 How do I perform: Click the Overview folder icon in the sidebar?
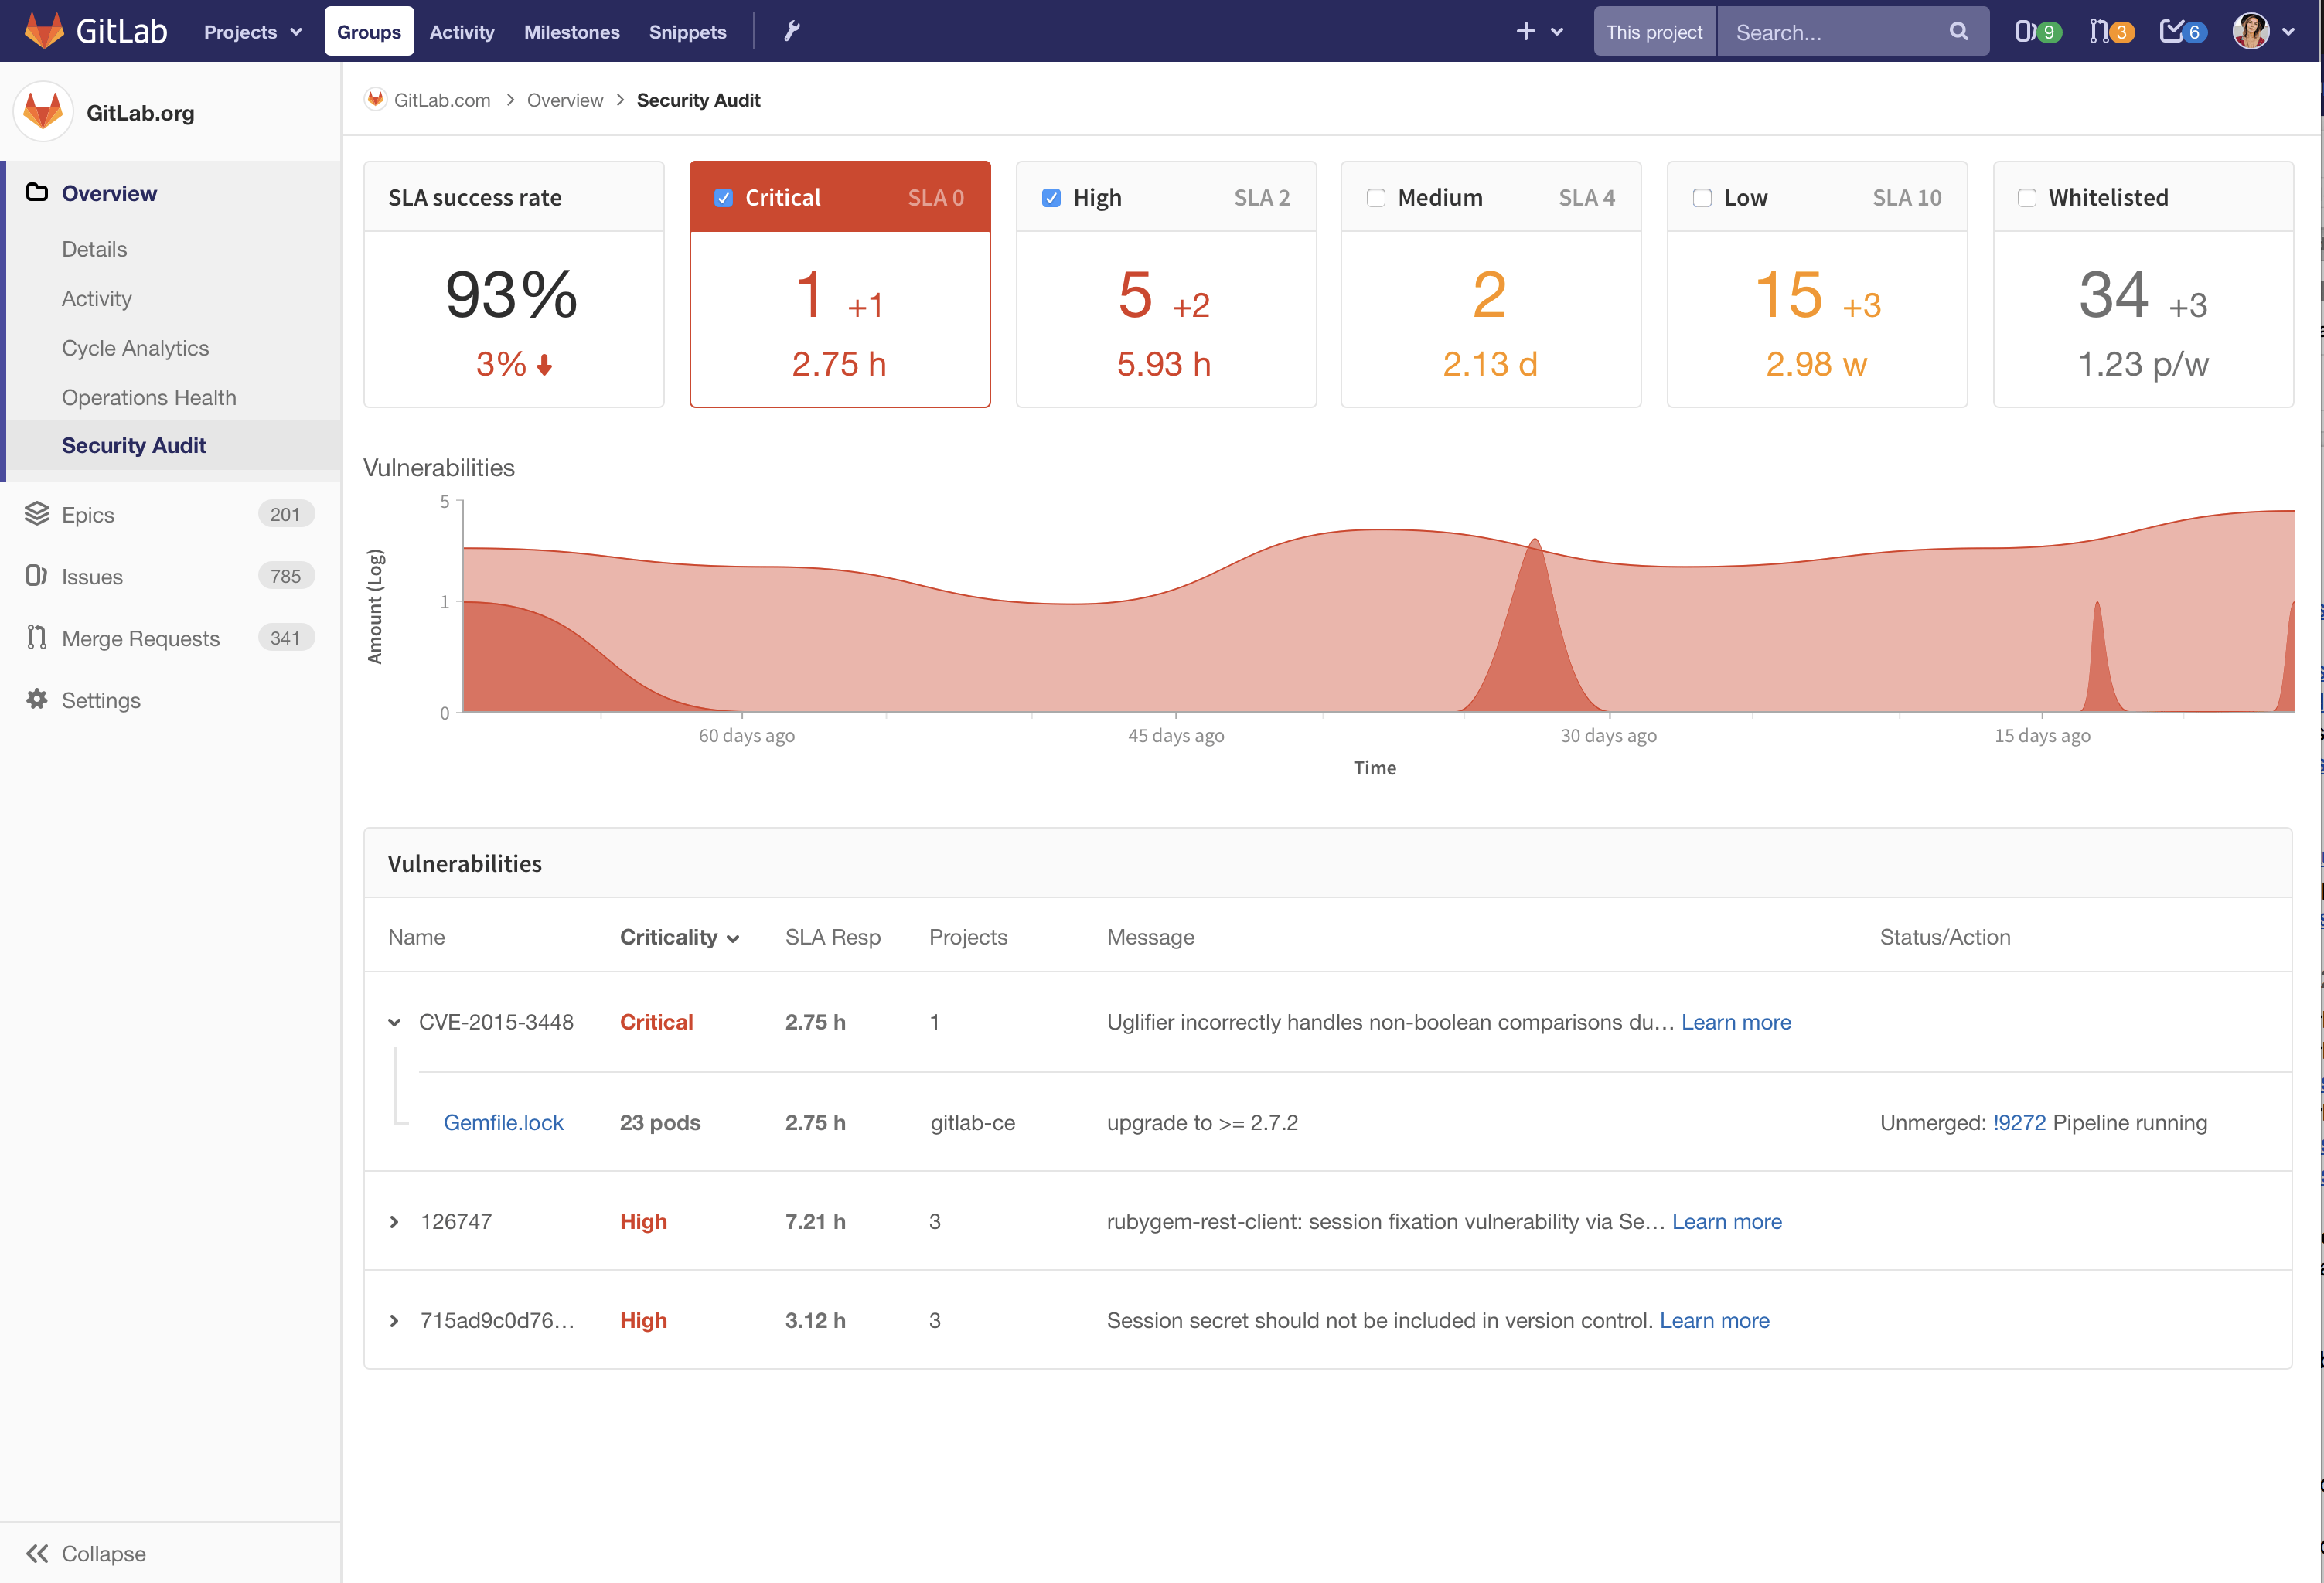37,192
